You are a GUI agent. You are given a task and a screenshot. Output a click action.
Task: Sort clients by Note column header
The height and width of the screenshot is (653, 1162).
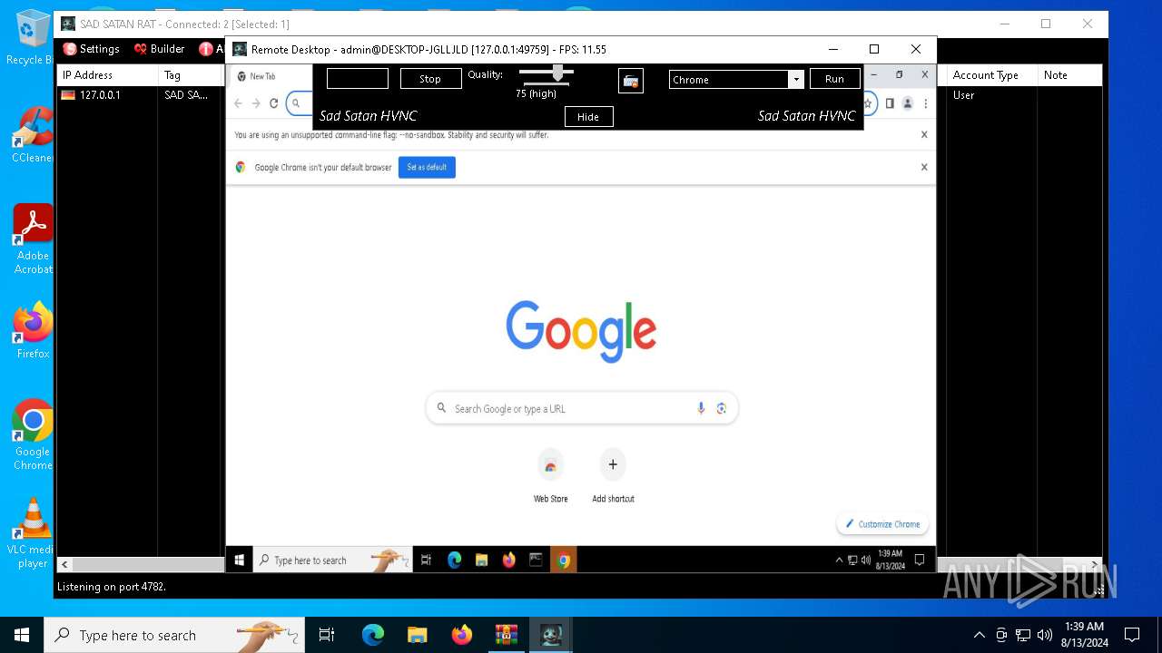(x=1069, y=75)
